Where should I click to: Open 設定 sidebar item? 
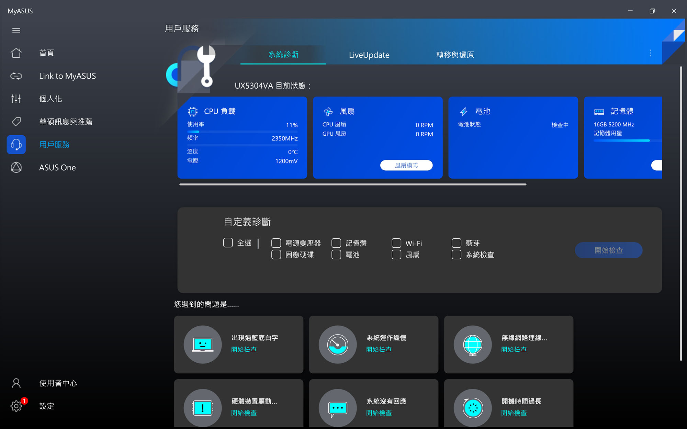point(47,406)
